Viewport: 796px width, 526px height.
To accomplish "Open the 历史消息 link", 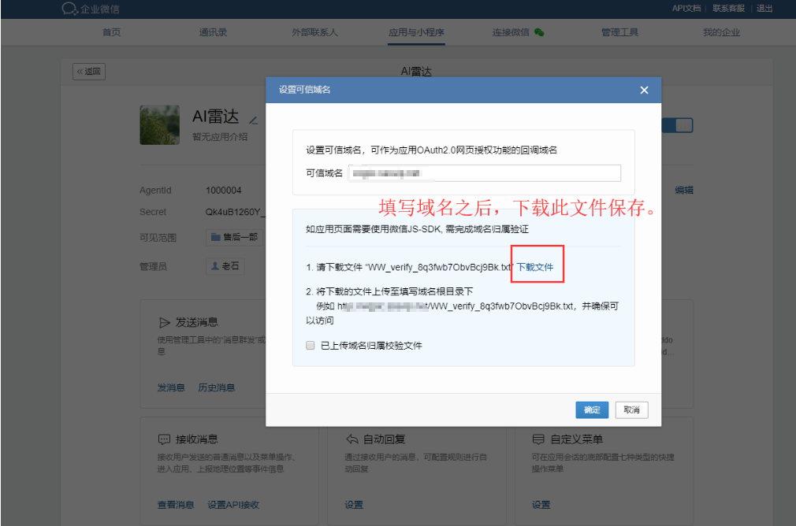I will (216, 388).
